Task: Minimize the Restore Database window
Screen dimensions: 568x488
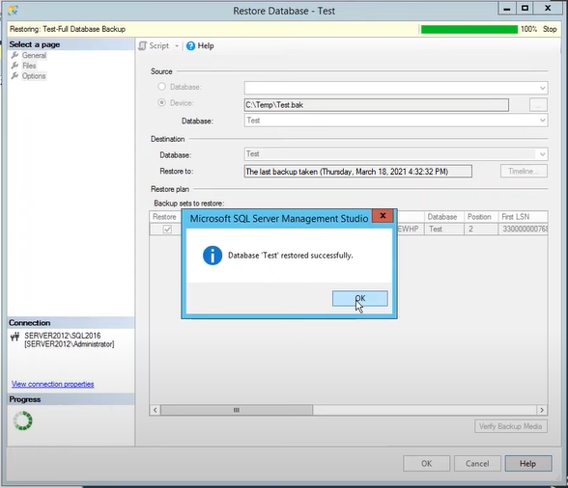Action: (507, 9)
